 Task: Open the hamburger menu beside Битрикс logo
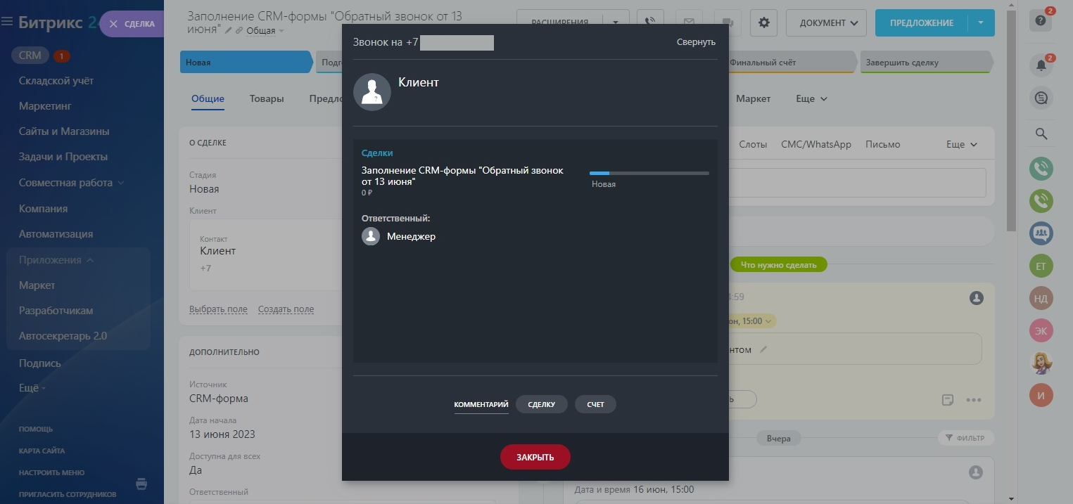[x=8, y=22]
